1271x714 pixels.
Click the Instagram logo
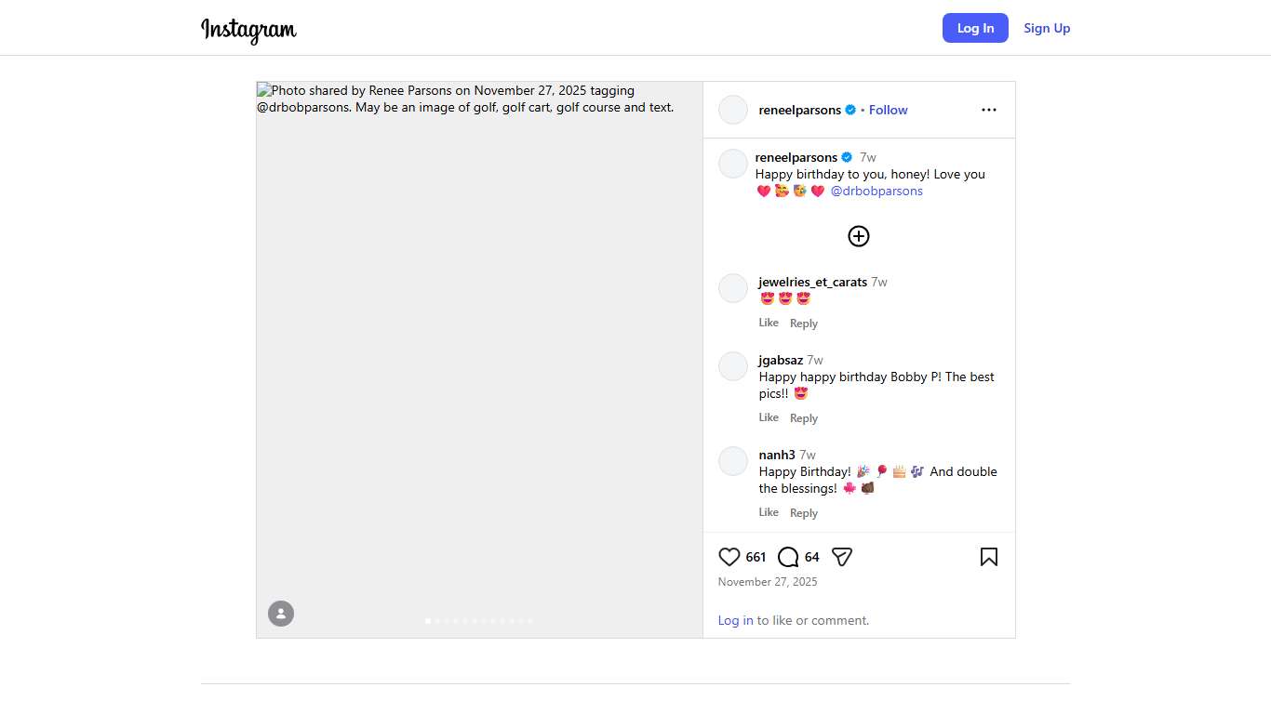coord(248,30)
